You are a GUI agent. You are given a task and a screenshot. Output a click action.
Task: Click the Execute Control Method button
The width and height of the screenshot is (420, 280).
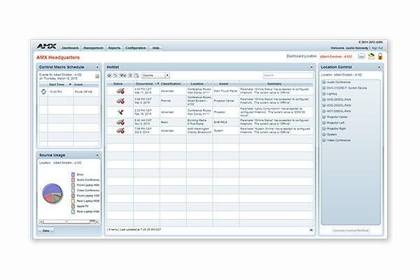pos(351,230)
